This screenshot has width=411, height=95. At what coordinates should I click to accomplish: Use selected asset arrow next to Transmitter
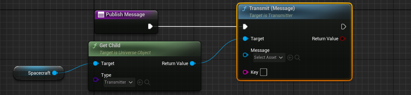click(140, 82)
